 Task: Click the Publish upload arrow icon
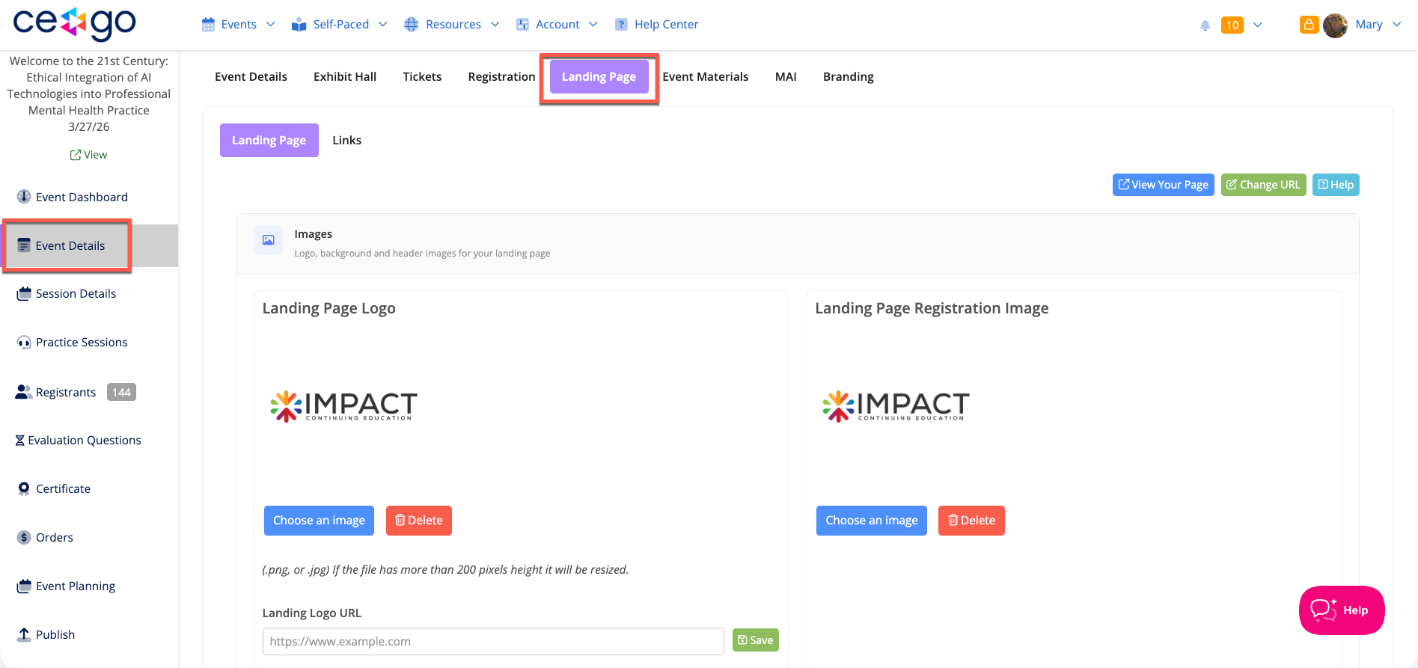click(x=24, y=634)
